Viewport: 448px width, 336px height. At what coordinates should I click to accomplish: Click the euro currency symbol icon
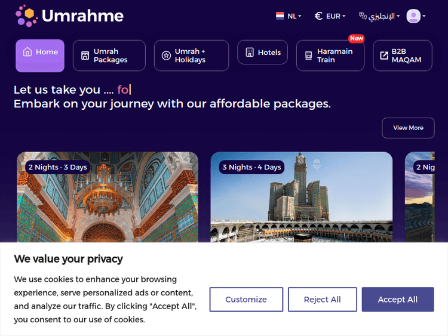[x=318, y=16]
